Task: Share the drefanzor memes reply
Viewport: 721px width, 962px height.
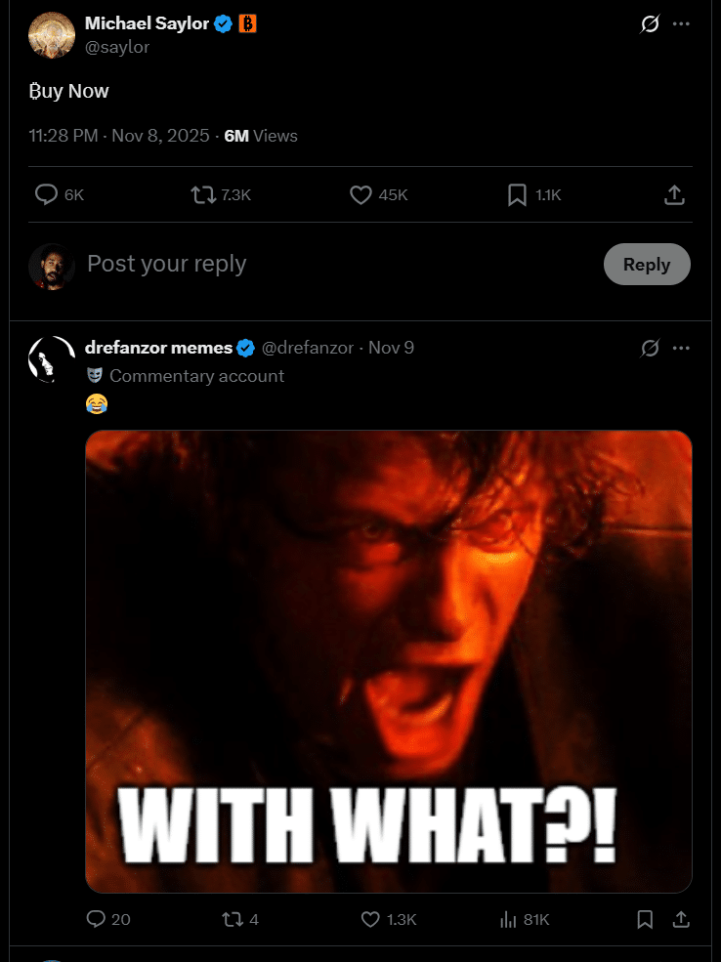Action: coord(682,919)
